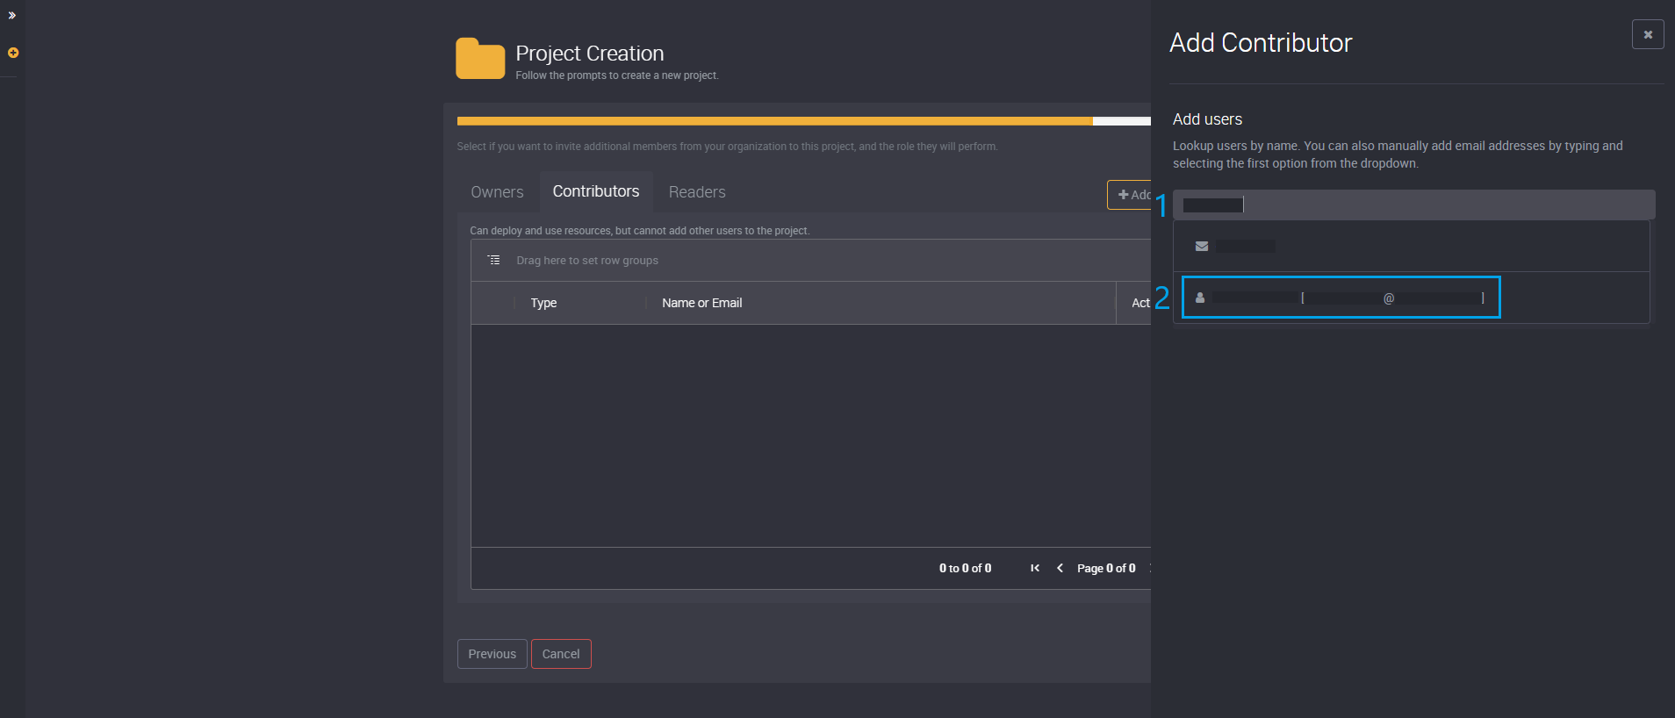Click the 0 to 0 of 0 row count
This screenshot has width=1675, height=718.
[x=965, y=568]
